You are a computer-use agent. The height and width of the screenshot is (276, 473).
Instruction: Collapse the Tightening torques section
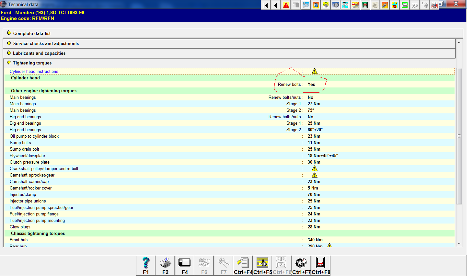[32, 63]
